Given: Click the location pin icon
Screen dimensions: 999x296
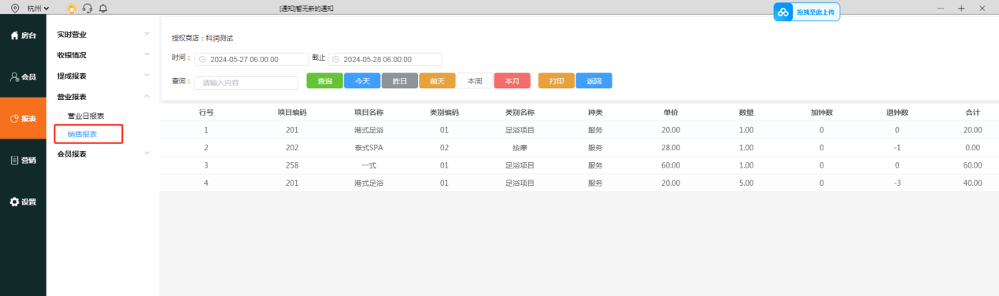Looking at the screenshot, I should point(15,8).
